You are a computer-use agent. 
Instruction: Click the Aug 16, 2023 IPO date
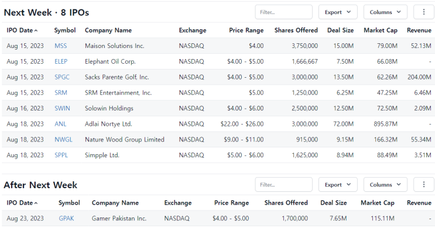coord(25,108)
